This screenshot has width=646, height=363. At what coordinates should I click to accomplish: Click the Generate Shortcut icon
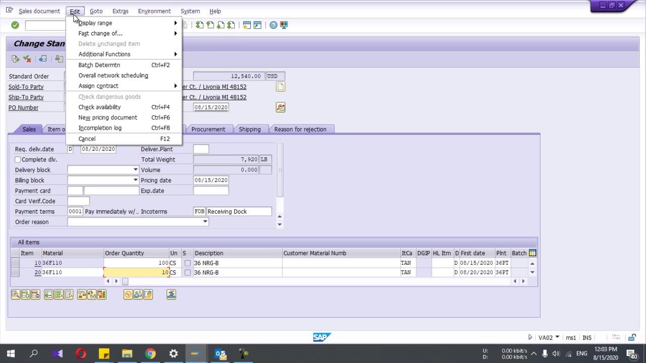point(257,25)
